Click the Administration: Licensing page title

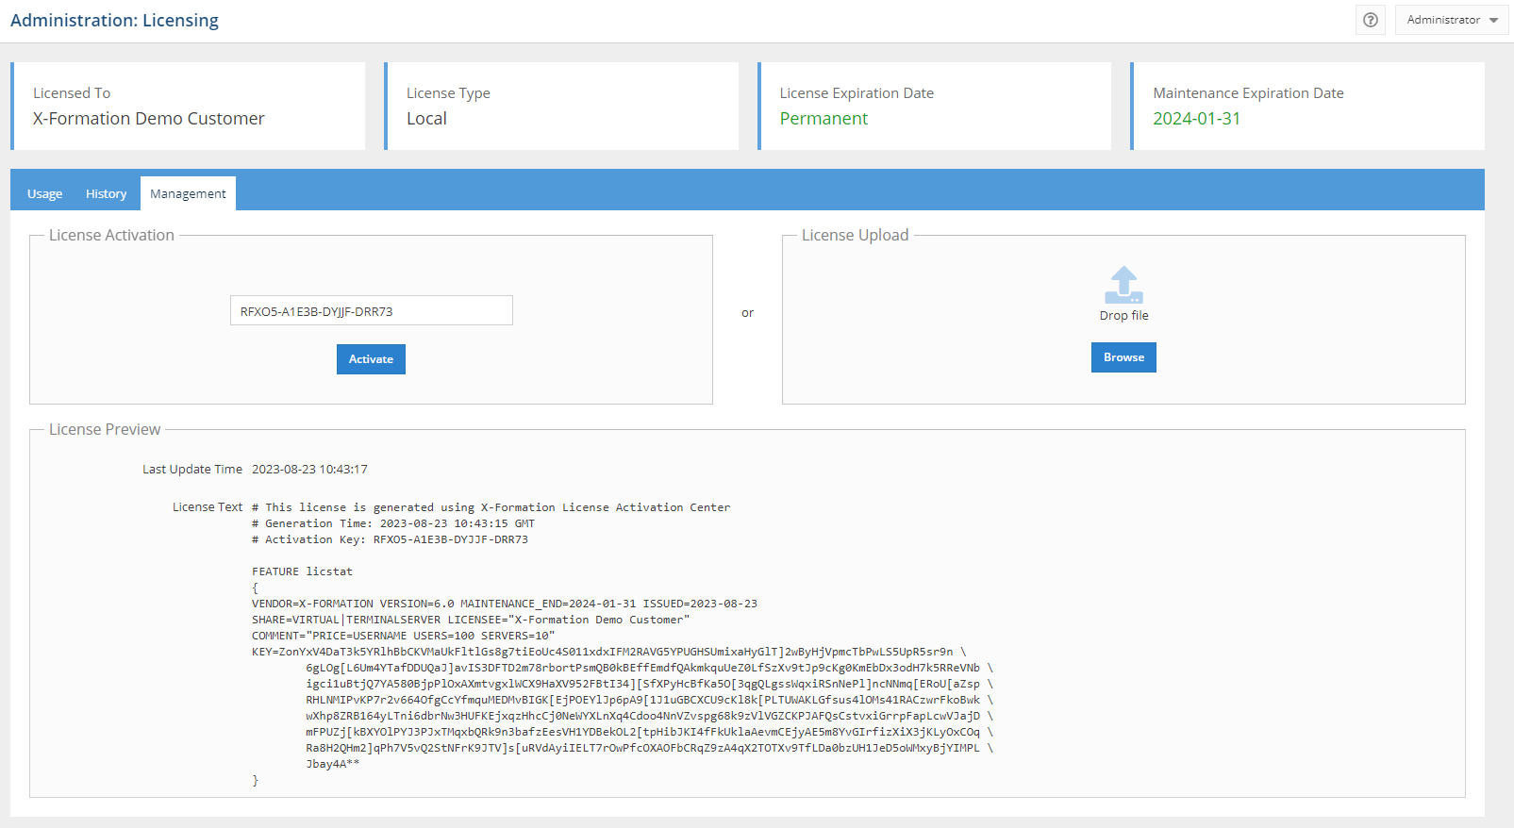[114, 20]
